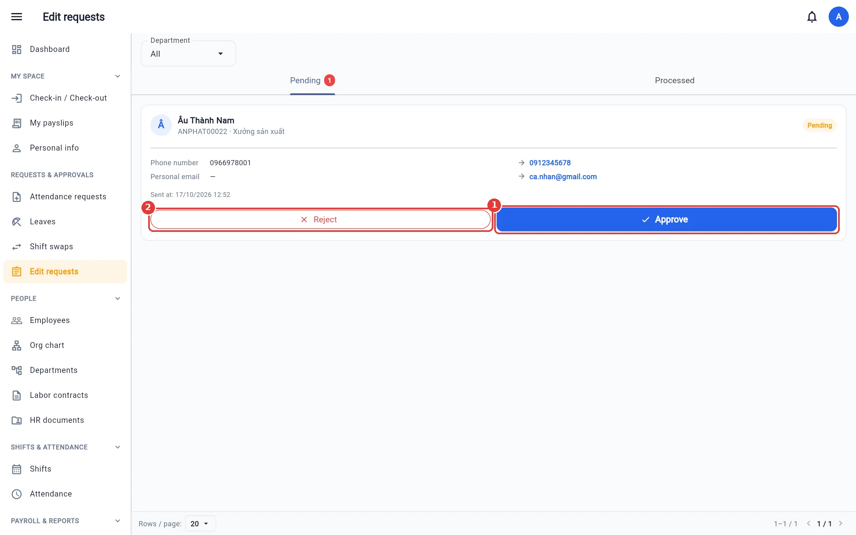Screen dimensions: 856x535
Task: Click the old phone number 0966978001
Action: click(230, 163)
